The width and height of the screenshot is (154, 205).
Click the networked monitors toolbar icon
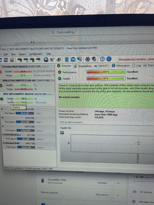[x=79, y=59]
